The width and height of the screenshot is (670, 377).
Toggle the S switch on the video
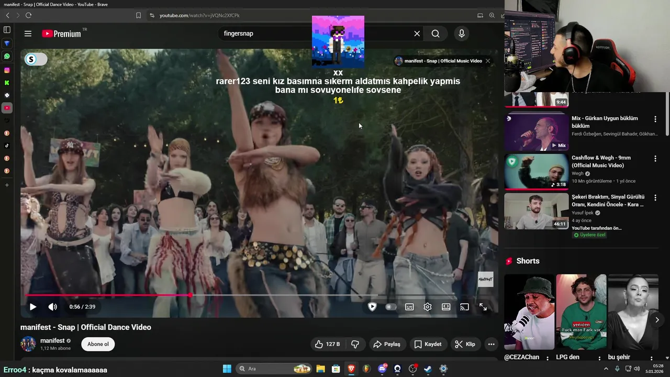[x=36, y=59]
